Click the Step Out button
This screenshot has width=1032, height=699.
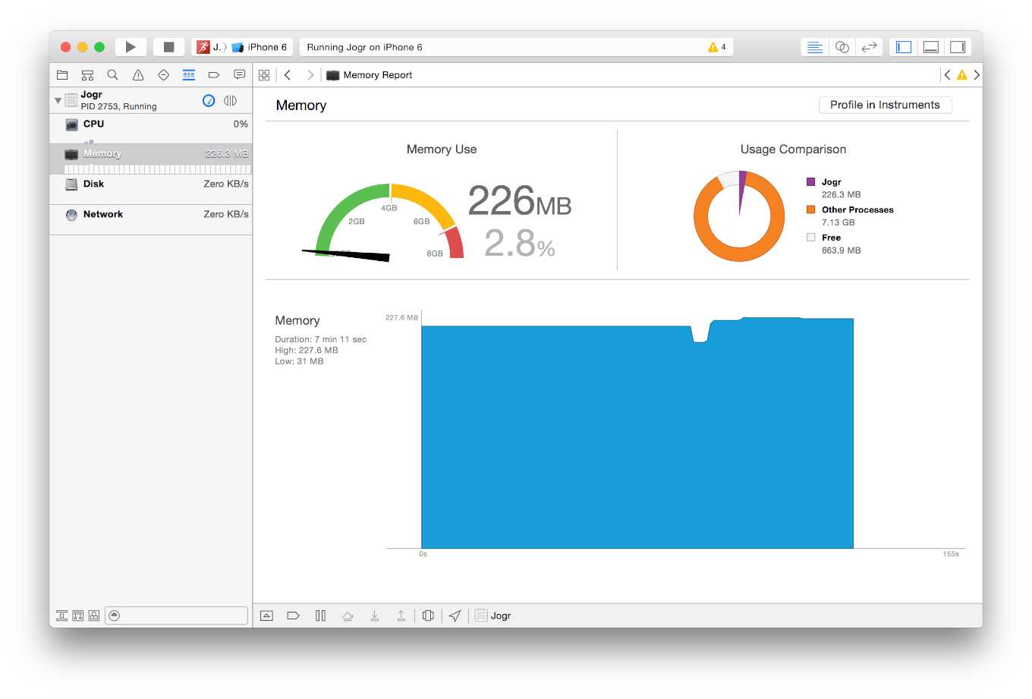401,616
